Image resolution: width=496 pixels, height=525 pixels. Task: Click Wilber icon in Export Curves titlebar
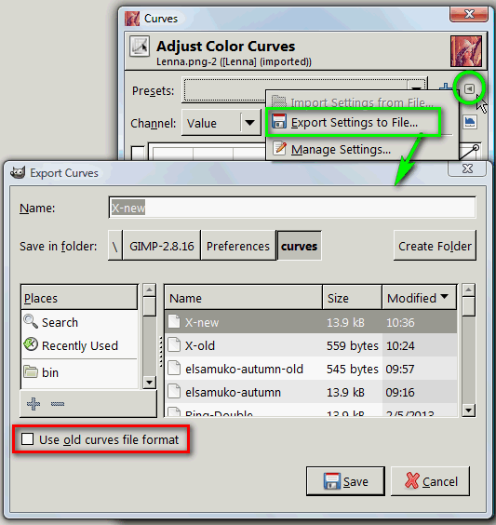tap(18, 173)
